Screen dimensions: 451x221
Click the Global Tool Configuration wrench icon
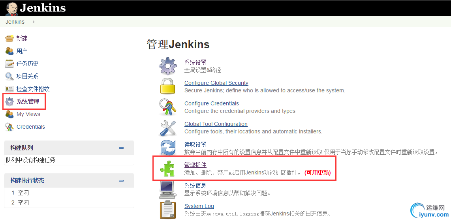[x=168, y=128]
